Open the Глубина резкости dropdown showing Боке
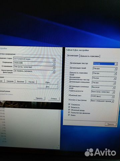Screen dimensions: 120x161 103,92
